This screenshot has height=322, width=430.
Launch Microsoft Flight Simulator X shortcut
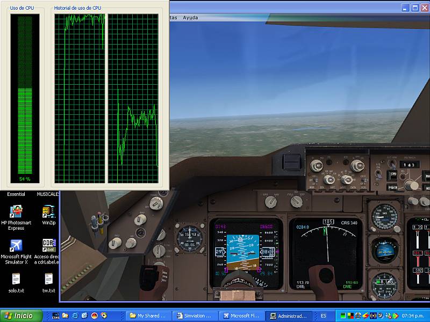click(16, 245)
